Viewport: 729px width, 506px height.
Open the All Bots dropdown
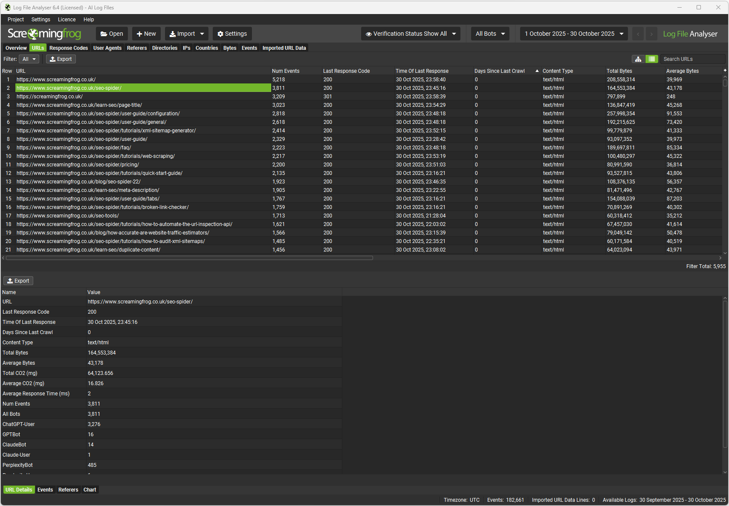[x=490, y=34]
